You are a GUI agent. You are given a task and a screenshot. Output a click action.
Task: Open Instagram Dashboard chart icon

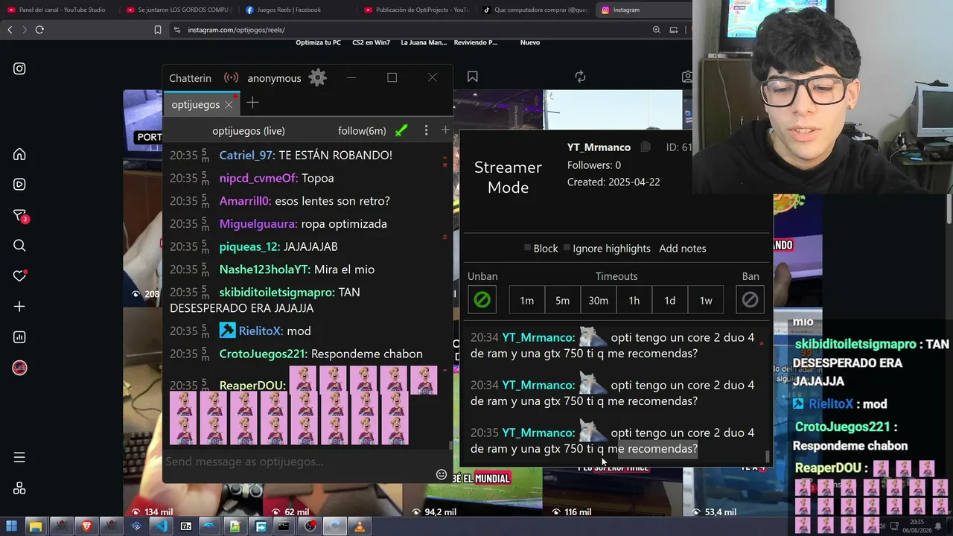tap(19, 337)
